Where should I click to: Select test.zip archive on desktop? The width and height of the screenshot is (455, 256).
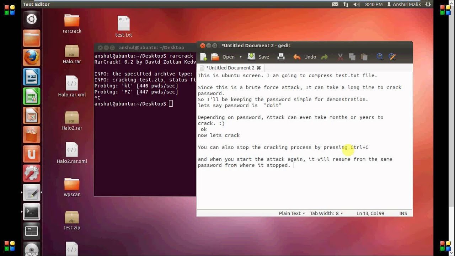pos(72,220)
